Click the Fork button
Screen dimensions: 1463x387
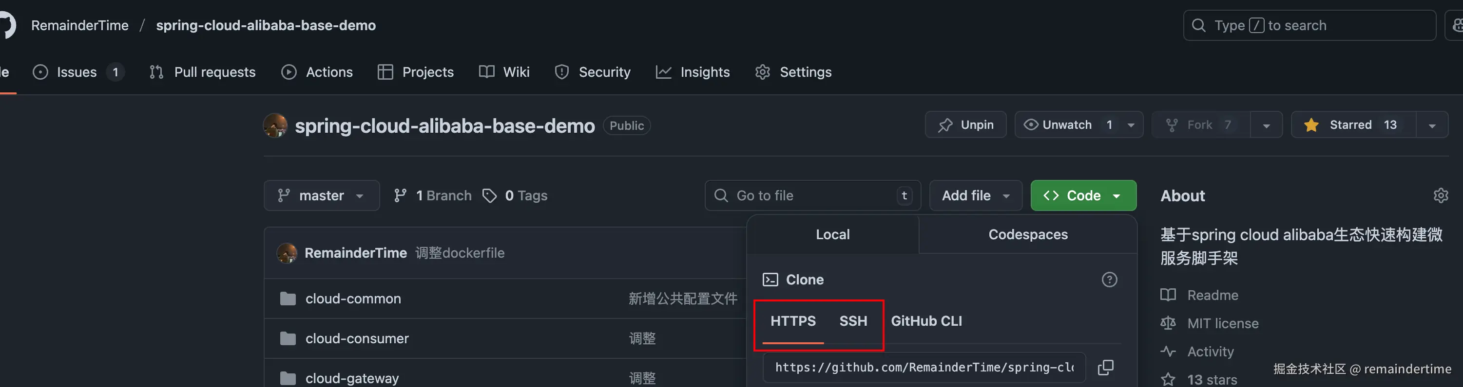[x=1201, y=124]
